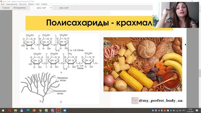Open the network status tray icon
The height and width of the screenshot is (113, 201).
click(x=177, y=110)
